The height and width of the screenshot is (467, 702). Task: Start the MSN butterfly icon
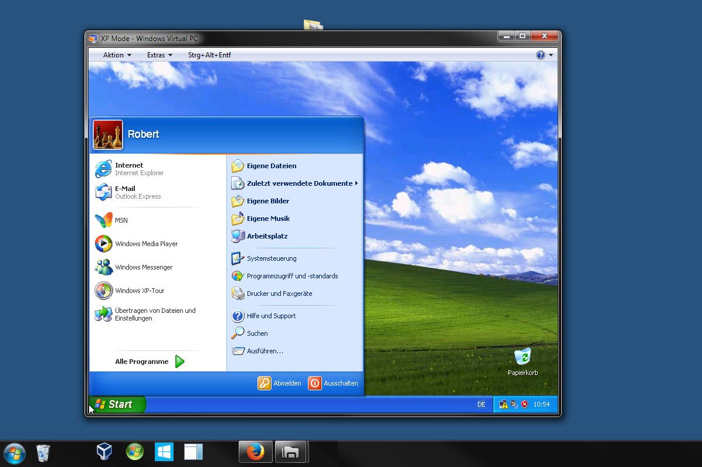103,220
